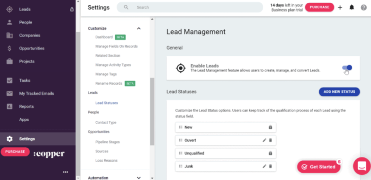
Task: Delete the Ouvert status with trash icon
Action: (271, 140)
